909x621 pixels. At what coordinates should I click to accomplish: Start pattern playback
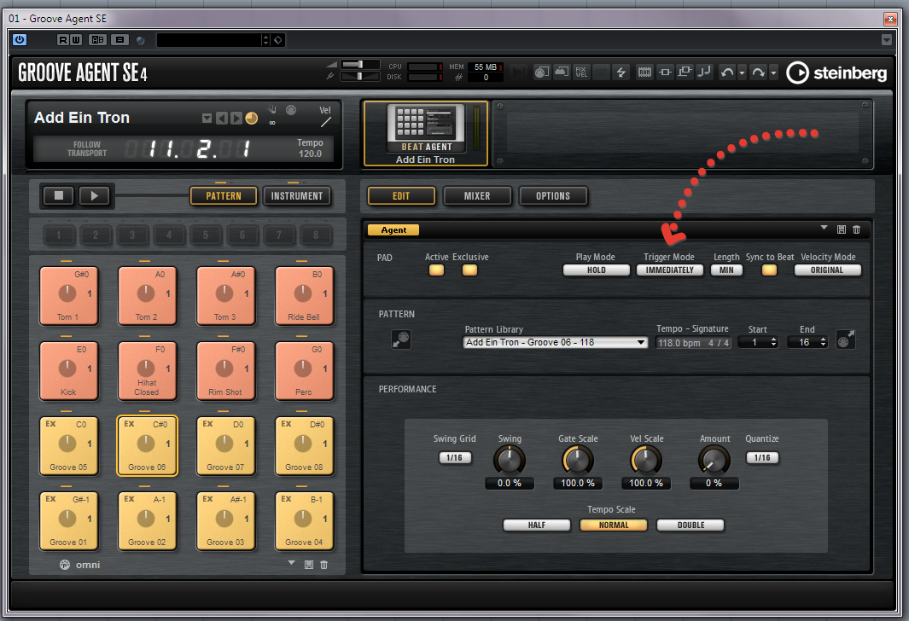click(x=95, y=196)
